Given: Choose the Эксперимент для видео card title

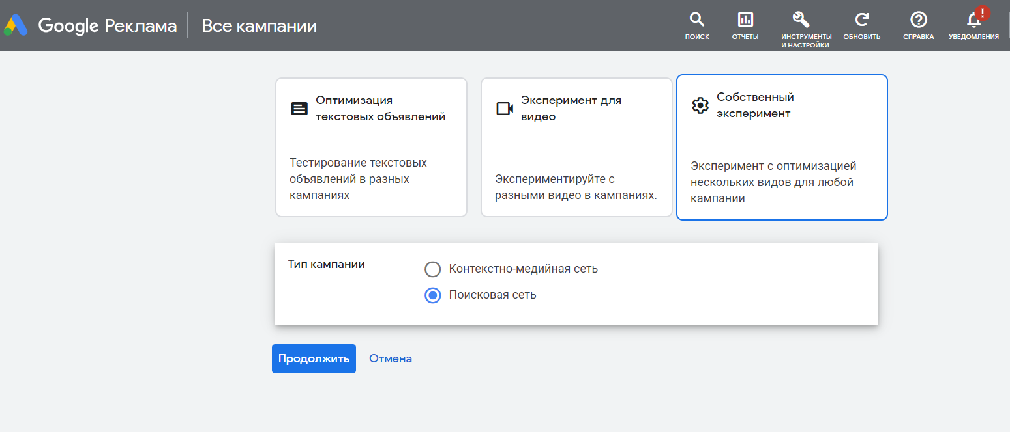Looking at the screenshot, I should coord(571,109).
